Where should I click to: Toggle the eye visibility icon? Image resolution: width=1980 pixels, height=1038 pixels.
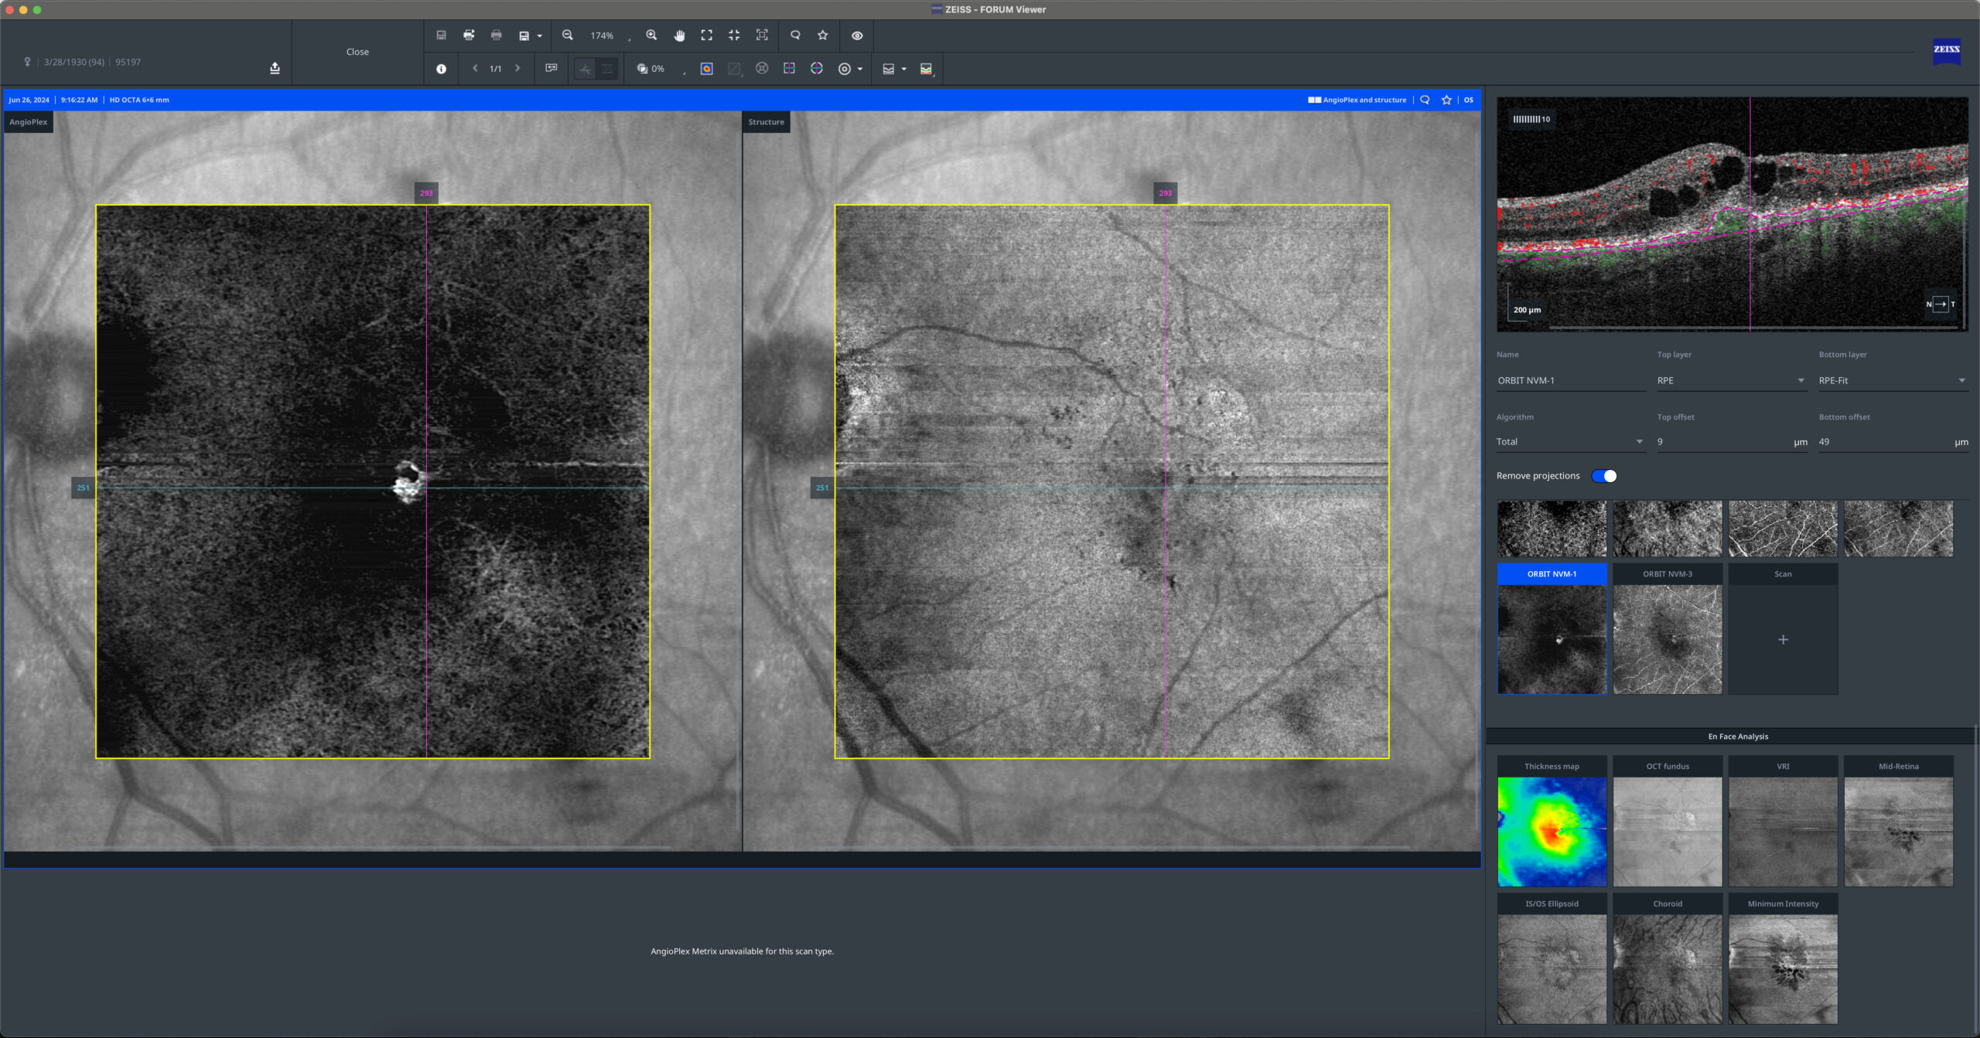(x=857, y=36)
